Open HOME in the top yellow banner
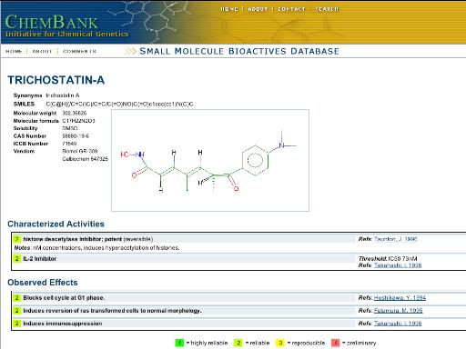This screenshot has height=349, width=466. [229, 9]
